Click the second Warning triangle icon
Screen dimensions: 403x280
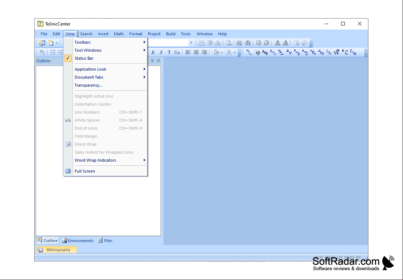pos(285,43)
